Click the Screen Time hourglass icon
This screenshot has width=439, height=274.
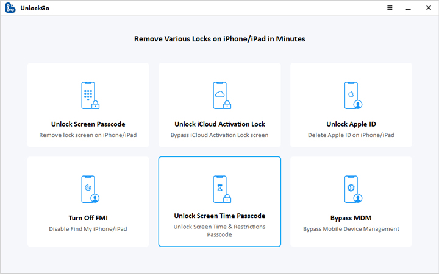[220, 189]
